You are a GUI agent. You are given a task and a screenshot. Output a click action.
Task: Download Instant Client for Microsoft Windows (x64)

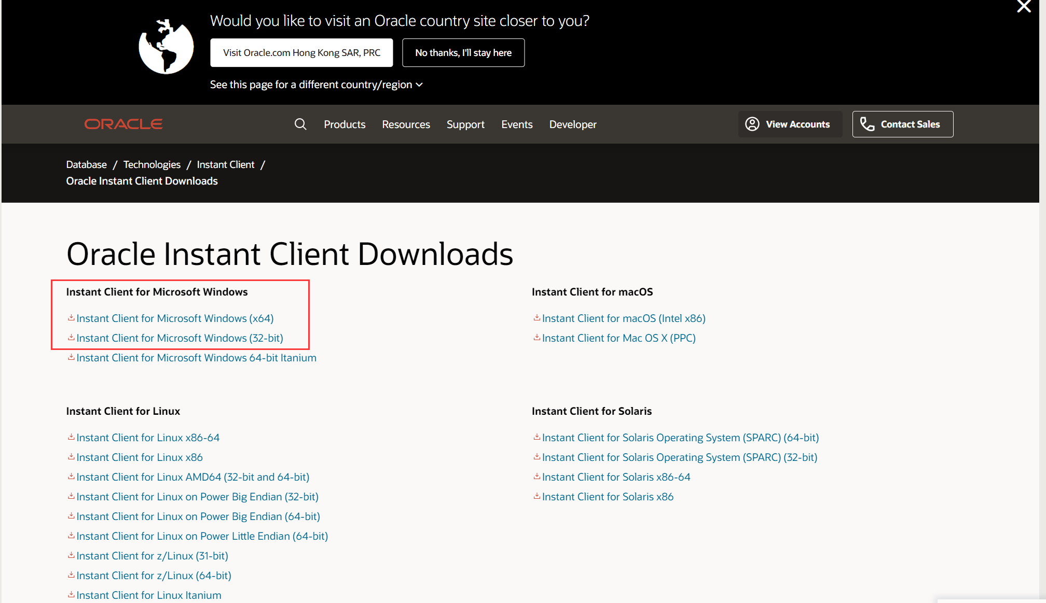pos(175,318)
